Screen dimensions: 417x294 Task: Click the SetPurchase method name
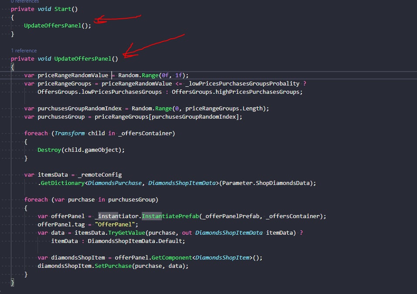tap(113, 266)
